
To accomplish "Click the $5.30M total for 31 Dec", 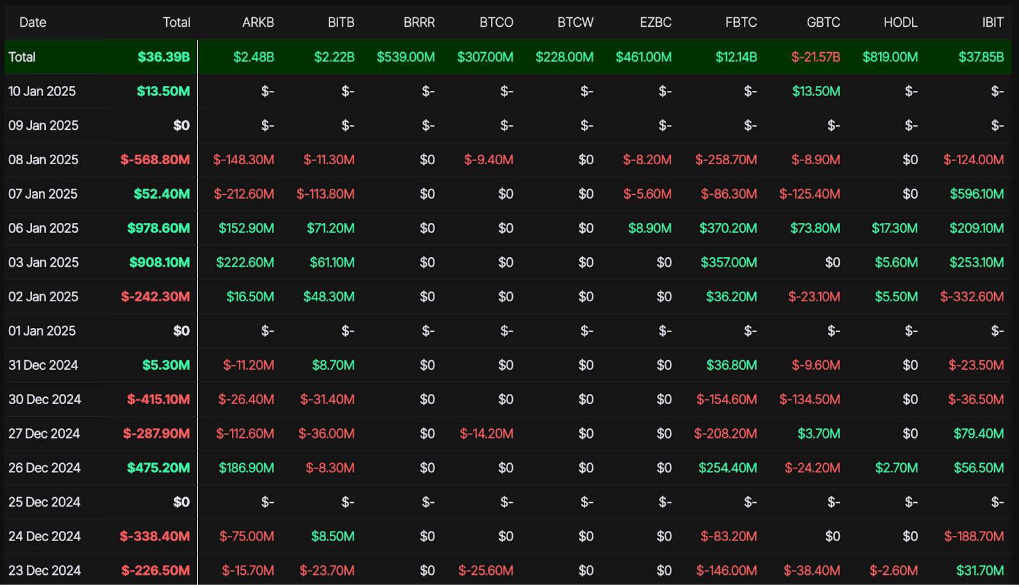I will click(x=166, y=365).
